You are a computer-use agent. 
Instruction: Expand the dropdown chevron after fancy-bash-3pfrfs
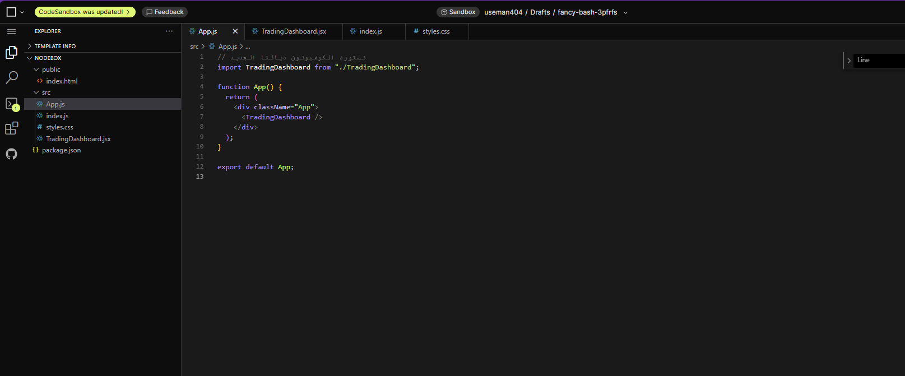[x=625, y=12]
